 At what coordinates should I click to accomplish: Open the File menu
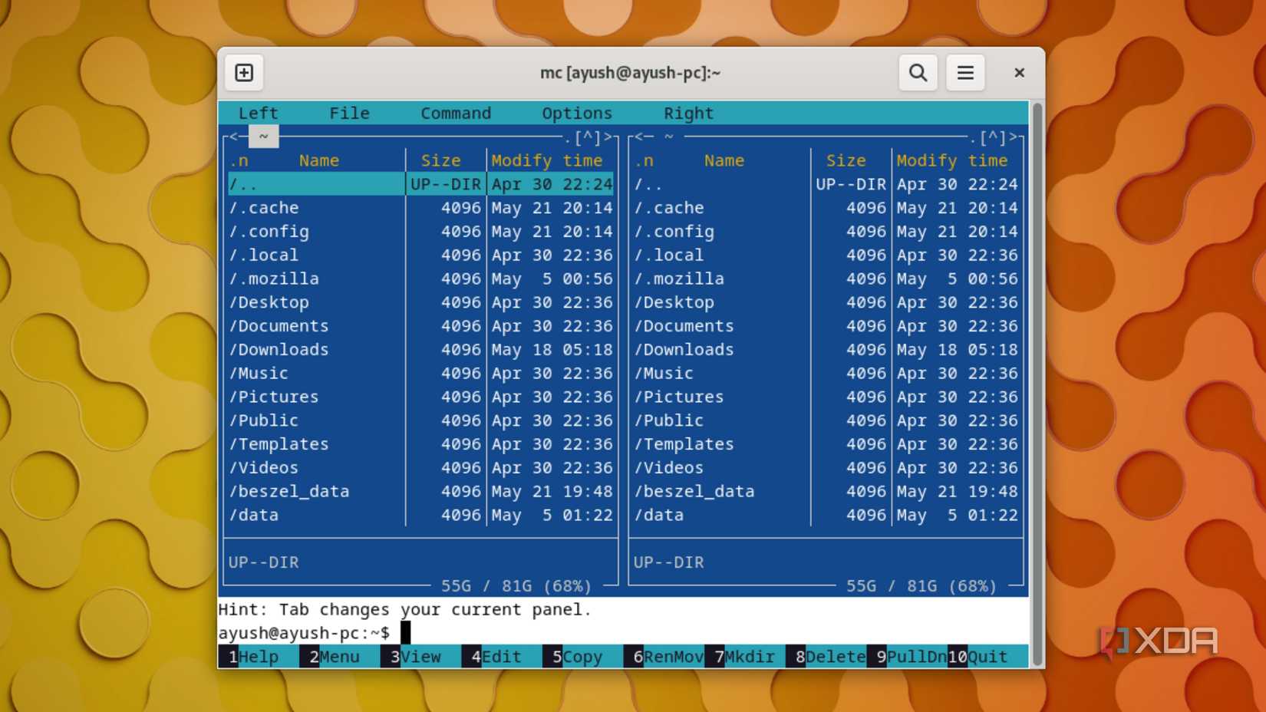349,113
